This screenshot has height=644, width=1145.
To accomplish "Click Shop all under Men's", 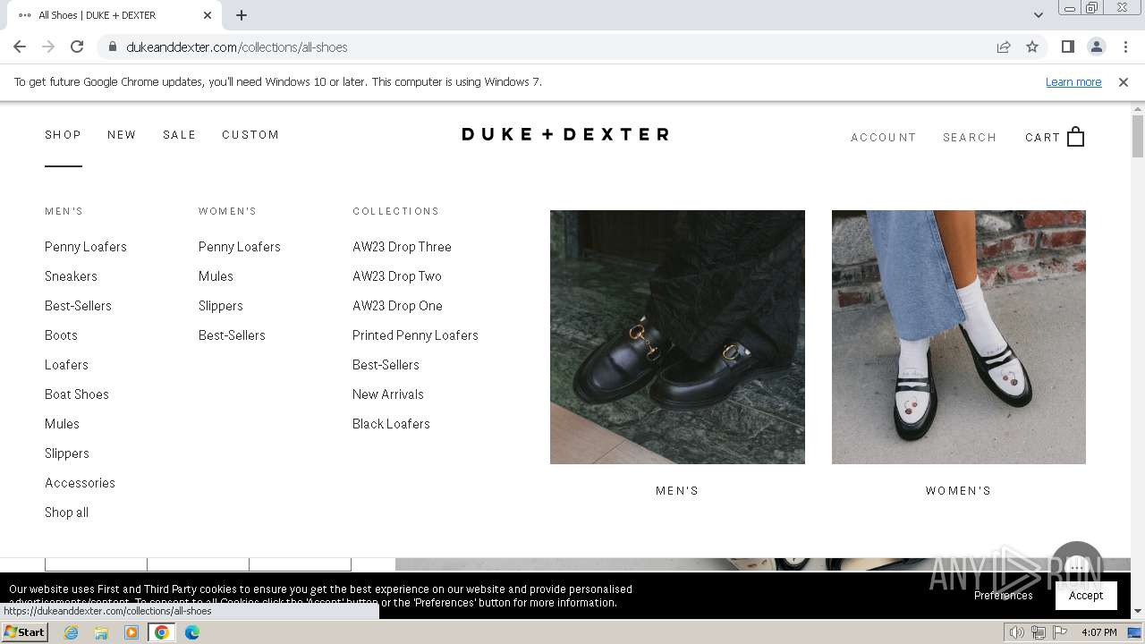I will 66,513.
